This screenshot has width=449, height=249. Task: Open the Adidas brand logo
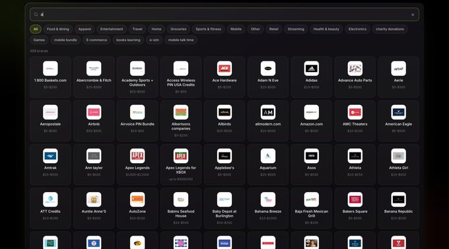coord(311,69)
